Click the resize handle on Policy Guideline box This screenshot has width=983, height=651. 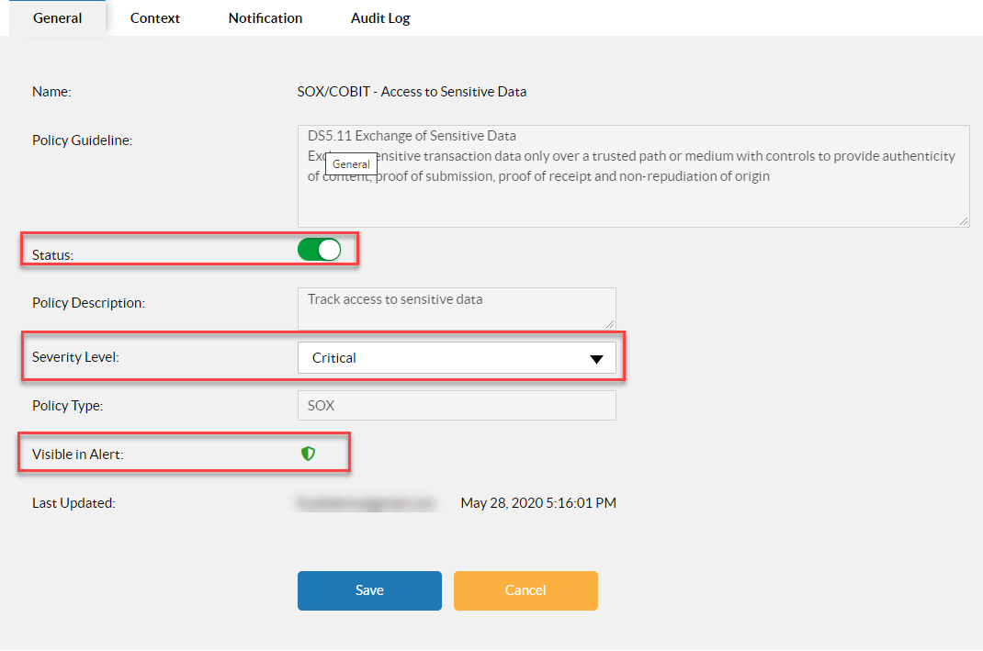click(x=963, y=219)
